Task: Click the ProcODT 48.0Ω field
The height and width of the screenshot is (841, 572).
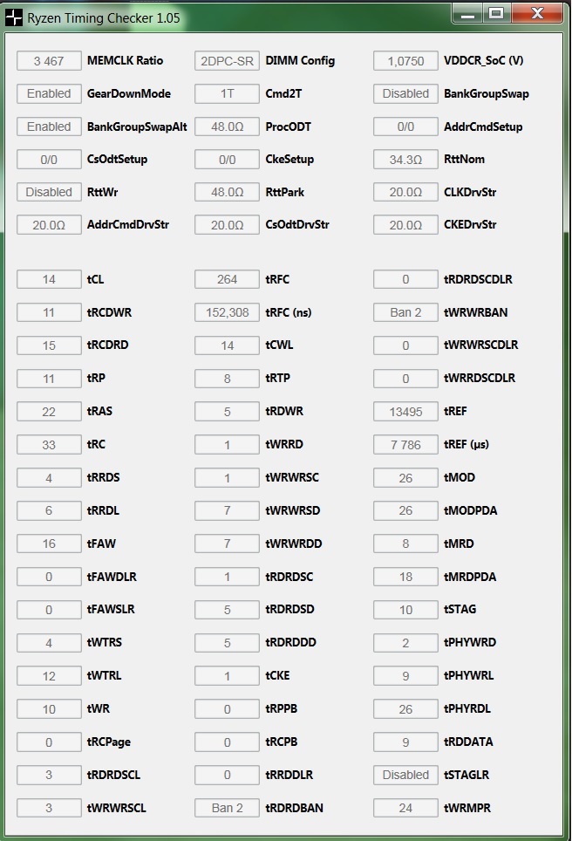Action: (x=228, y=127)
